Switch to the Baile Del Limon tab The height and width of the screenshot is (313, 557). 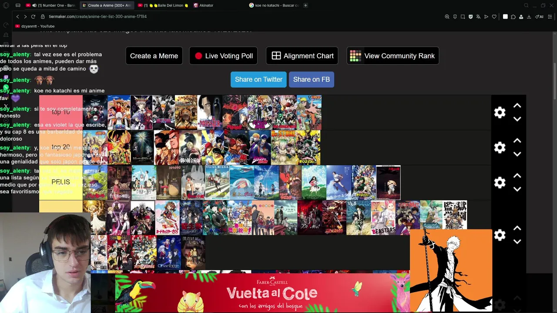pyautogui.click(x=162, y=5)
